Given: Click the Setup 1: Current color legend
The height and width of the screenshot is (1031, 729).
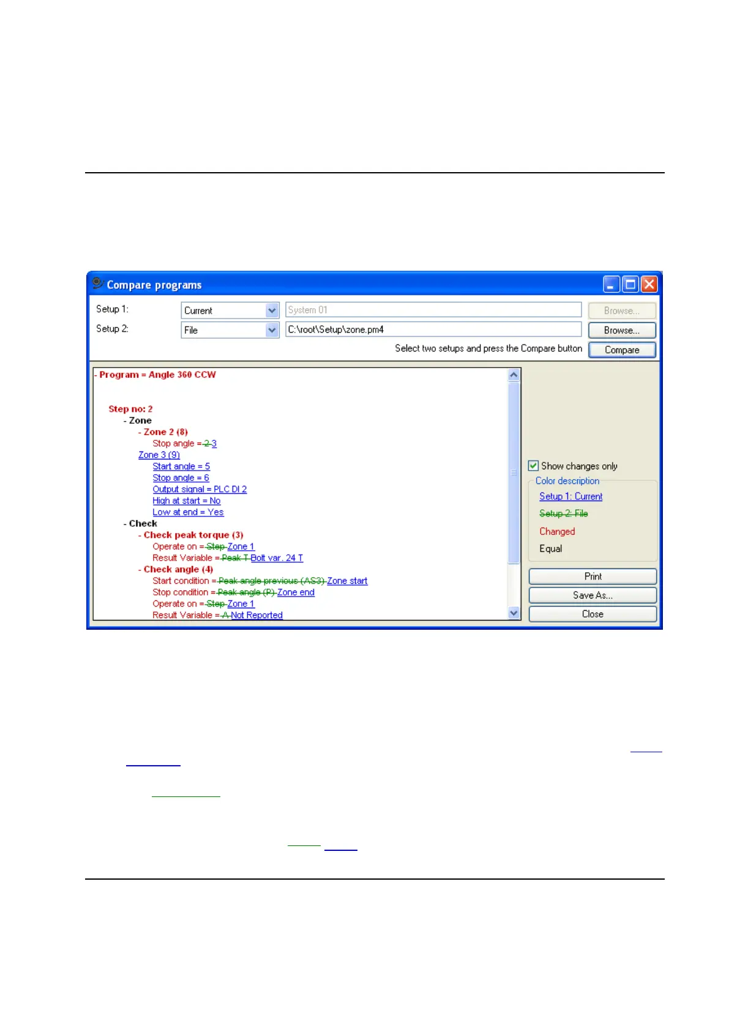Looking at the screenshot, I should tap(570, 497).
